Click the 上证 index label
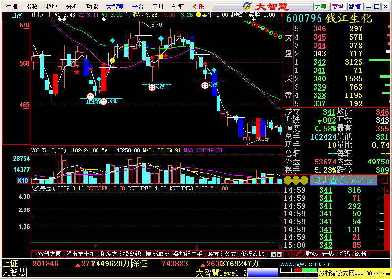The image size is (392, 279). click(x=10, y=263)
